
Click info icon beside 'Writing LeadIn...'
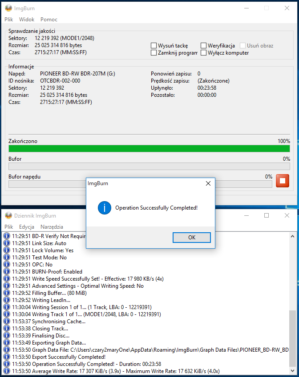point(7,300)
